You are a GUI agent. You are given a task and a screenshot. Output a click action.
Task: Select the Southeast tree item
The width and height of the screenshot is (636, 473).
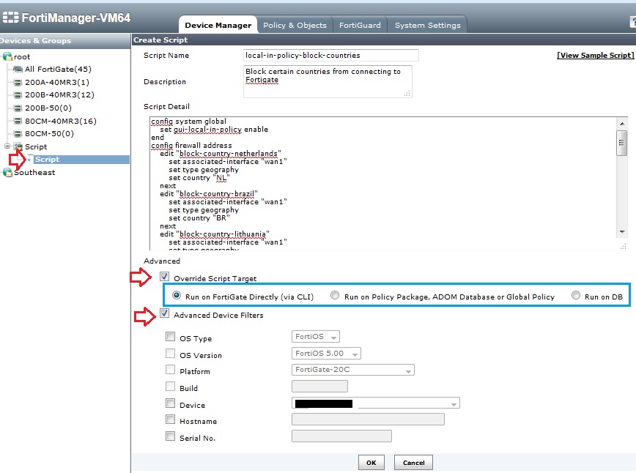[x=34, y=173]
